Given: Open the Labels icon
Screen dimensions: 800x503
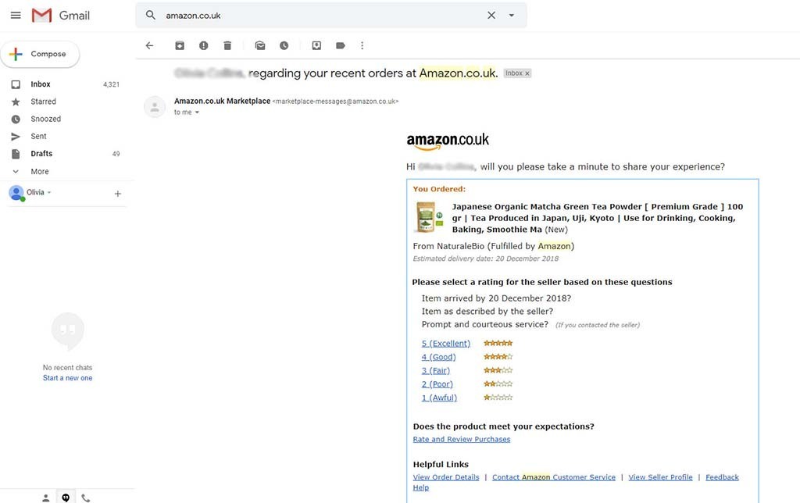Looking at the screenshot, I should [x=341, y=45].
